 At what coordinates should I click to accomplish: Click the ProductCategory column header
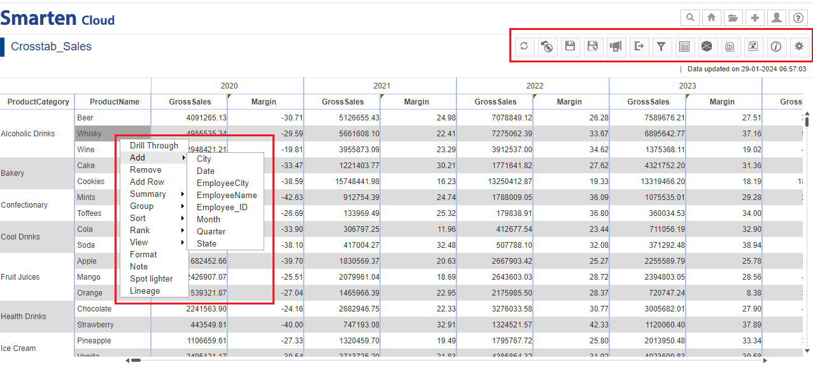[x=38, y=101]
